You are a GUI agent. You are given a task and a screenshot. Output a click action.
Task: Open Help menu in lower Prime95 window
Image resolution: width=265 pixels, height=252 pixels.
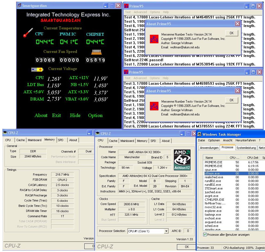(x=166, y=78)
